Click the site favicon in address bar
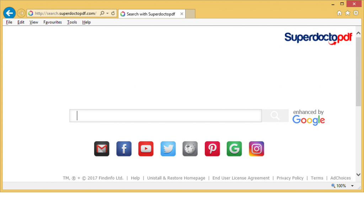The image size is (364, 200). click(31, 13)
